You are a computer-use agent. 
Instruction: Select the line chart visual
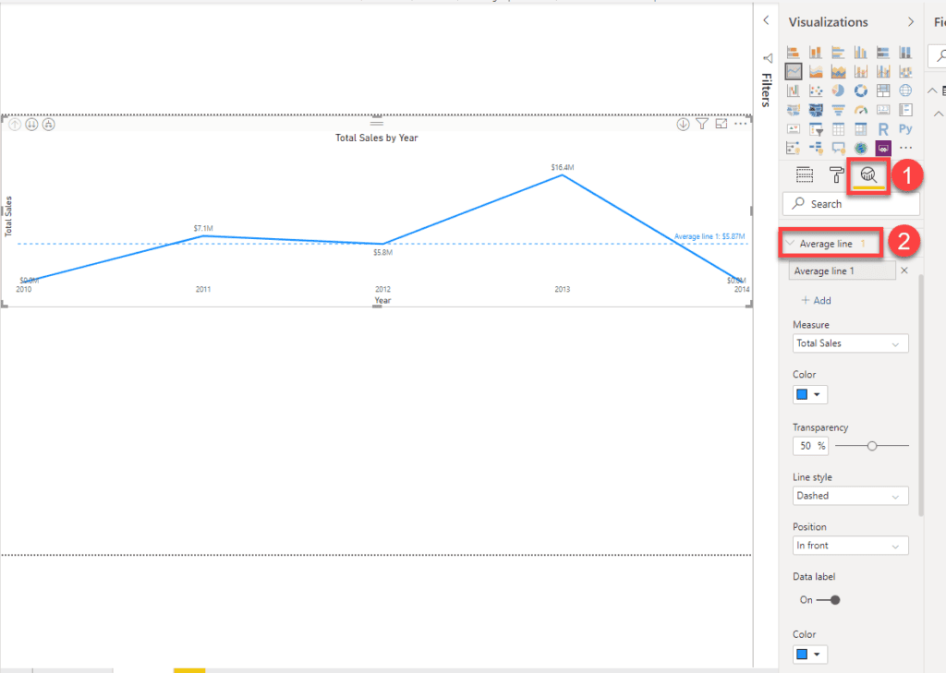click(x=794, y=72)
